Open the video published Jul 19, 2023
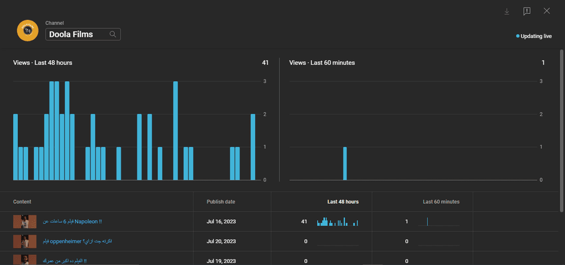The image size is (565, 265). point(65,261)
